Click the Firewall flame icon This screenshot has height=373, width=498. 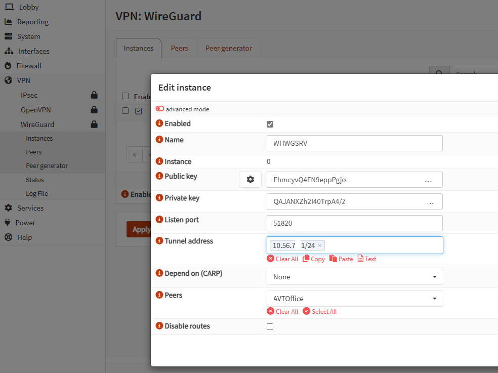[8, 66]
